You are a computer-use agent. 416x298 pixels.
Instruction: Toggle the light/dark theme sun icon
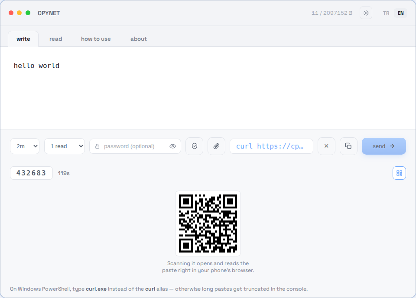point(366,13)
